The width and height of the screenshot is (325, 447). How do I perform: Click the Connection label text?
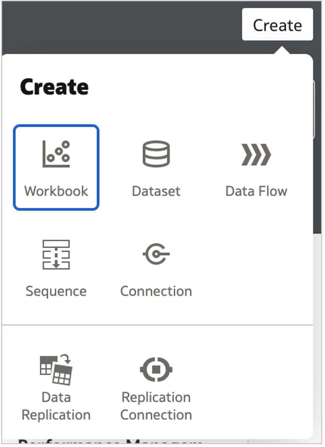156,291
